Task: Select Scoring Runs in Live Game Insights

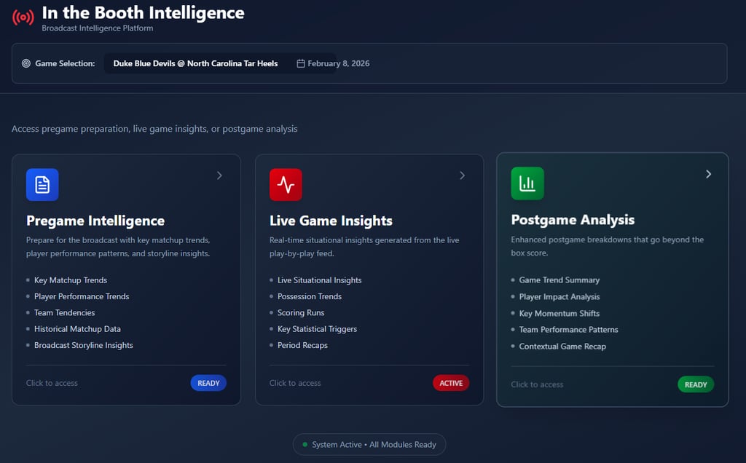Action: click(301, 312)
